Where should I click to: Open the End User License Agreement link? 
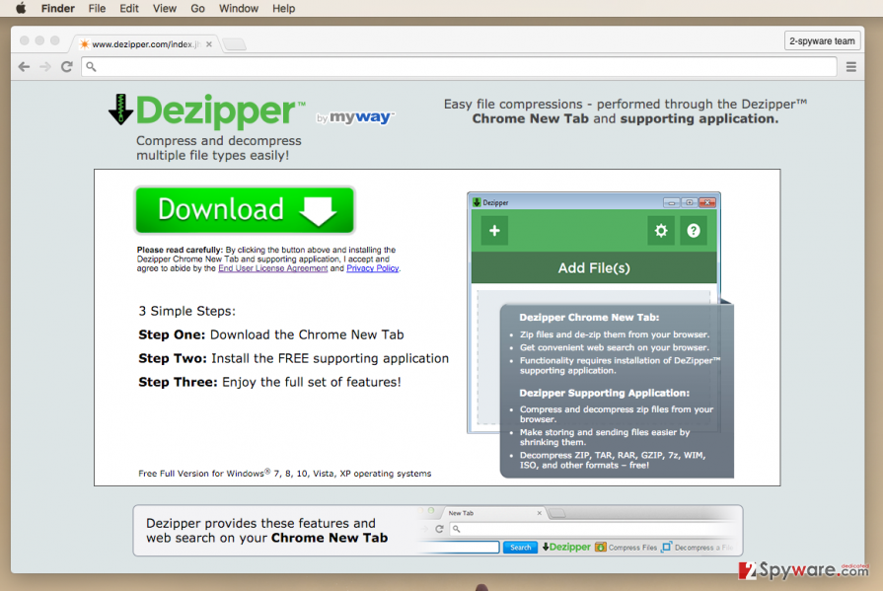(272, 268)
